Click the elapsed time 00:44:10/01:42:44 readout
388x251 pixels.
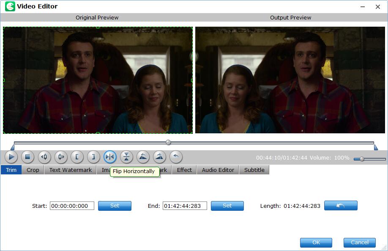[281, 157]
